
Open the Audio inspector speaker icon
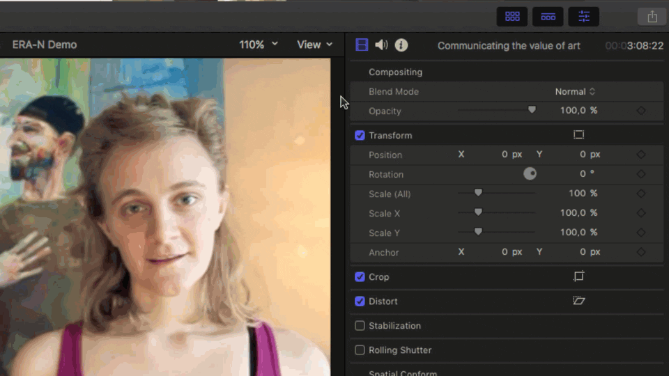click(x=381, y=45)
